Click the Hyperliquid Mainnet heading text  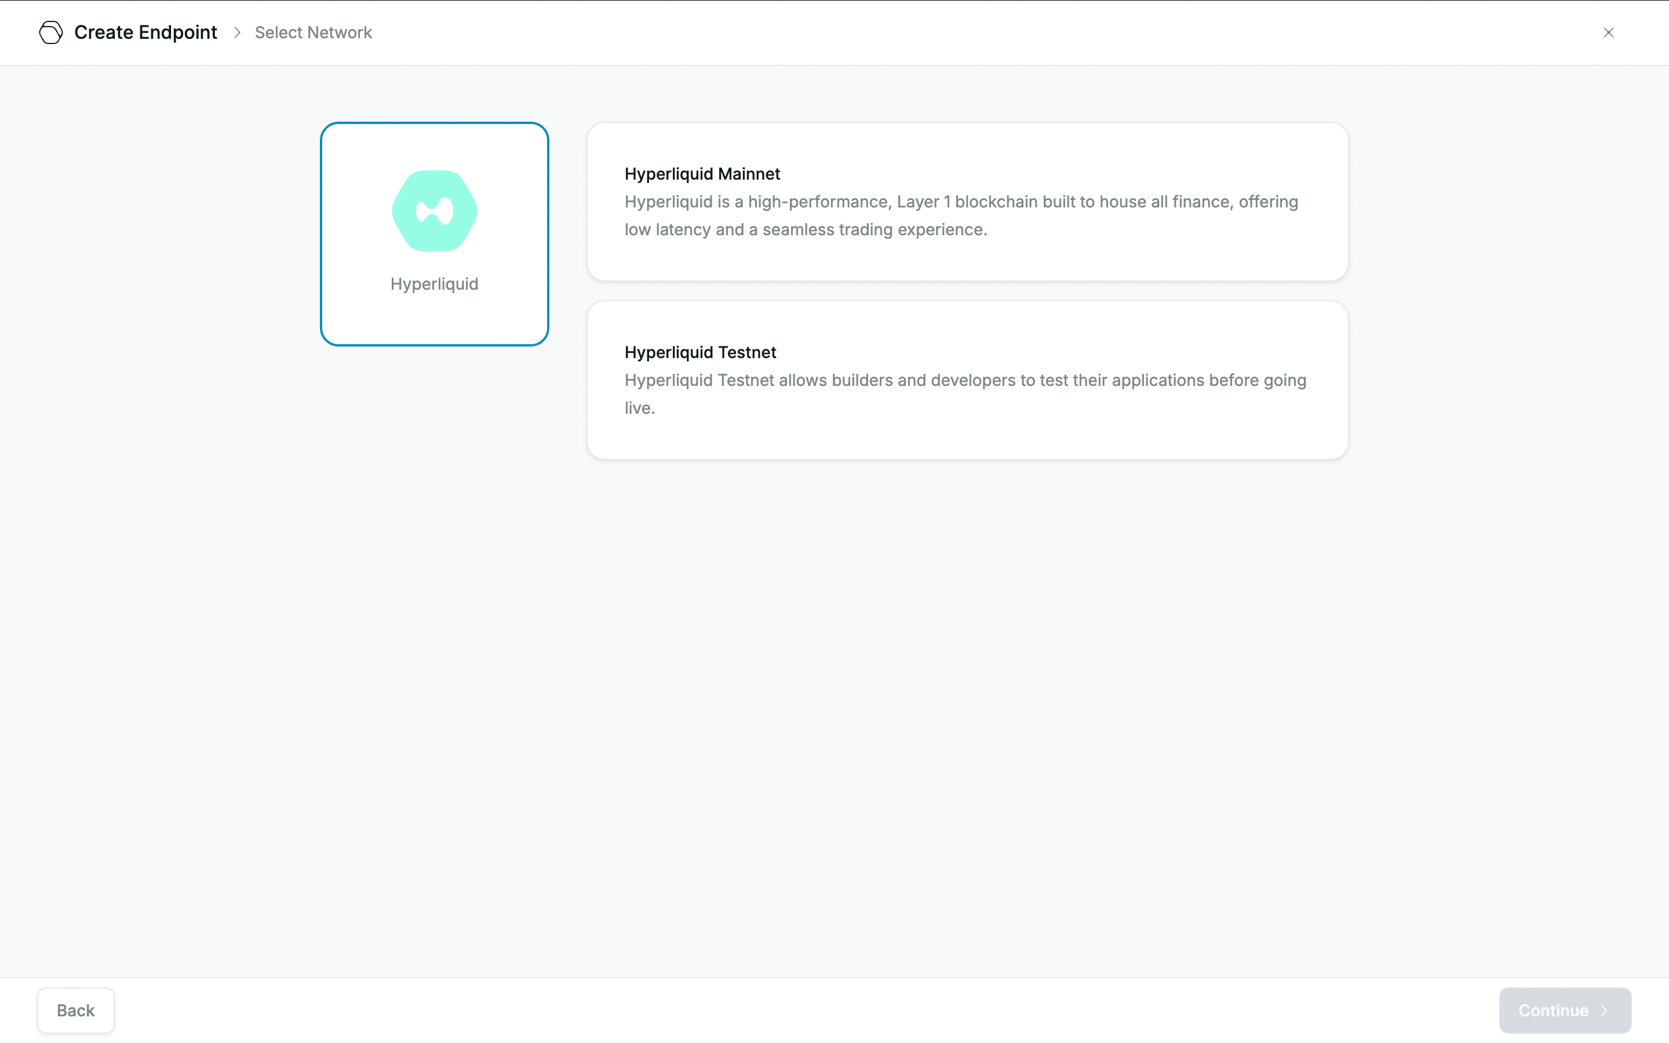pyautogui.click(x=702, y=174)
